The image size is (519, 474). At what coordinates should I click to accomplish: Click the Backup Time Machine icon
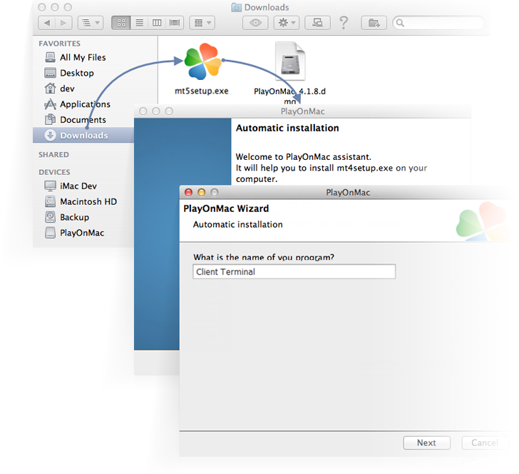[50, 217]
